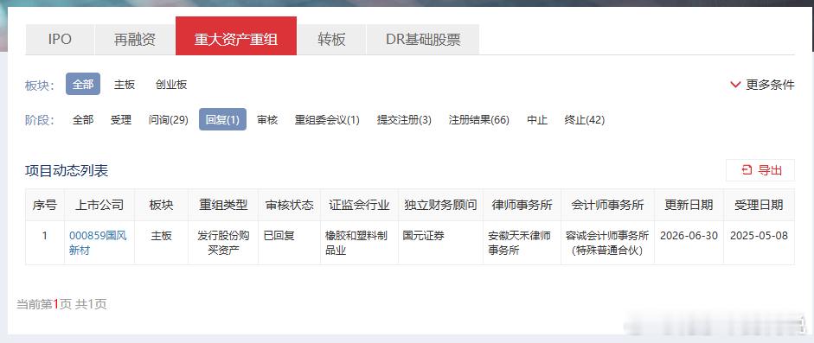The width and height of the screenshot is (814, 343).
Task: Click the 律师事务所 column header
Action: (522, 205)
